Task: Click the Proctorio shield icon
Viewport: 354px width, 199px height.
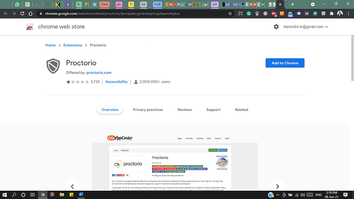Action: (x=53, y=66)
